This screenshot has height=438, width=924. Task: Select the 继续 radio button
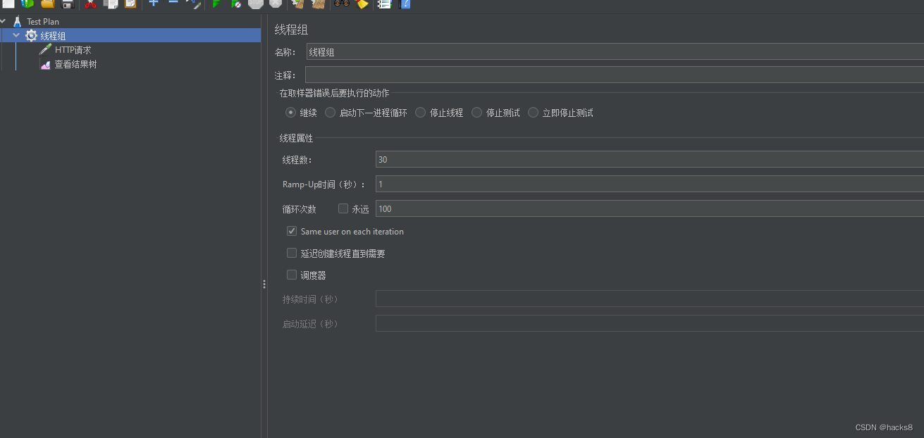point(290,112)
